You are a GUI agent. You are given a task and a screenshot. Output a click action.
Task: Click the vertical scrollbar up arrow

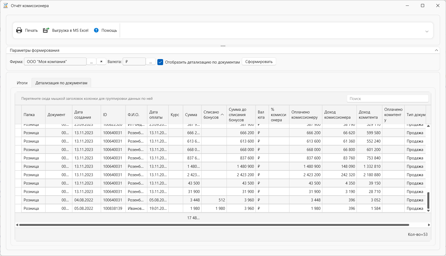tap(428, 126)
